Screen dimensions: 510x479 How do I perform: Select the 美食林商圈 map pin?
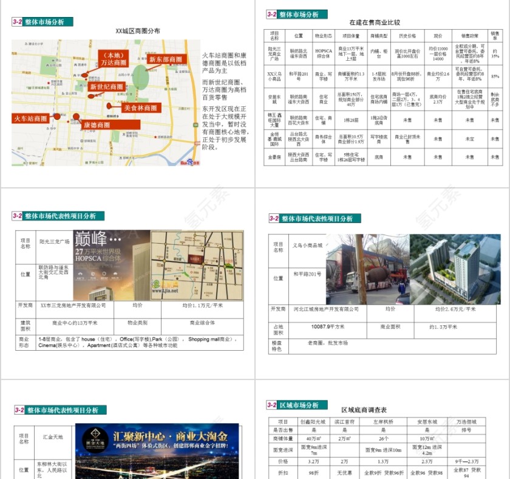coord(109,105)
